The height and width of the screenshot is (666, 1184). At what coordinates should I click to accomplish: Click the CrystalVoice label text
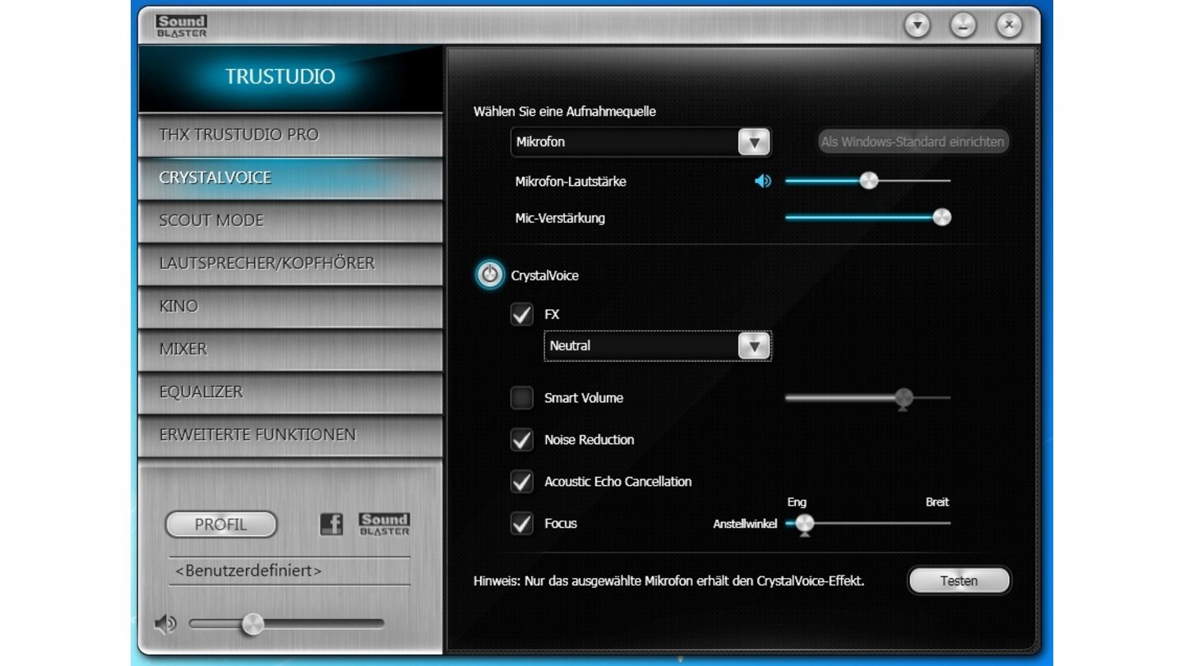(x=545, y=275)
